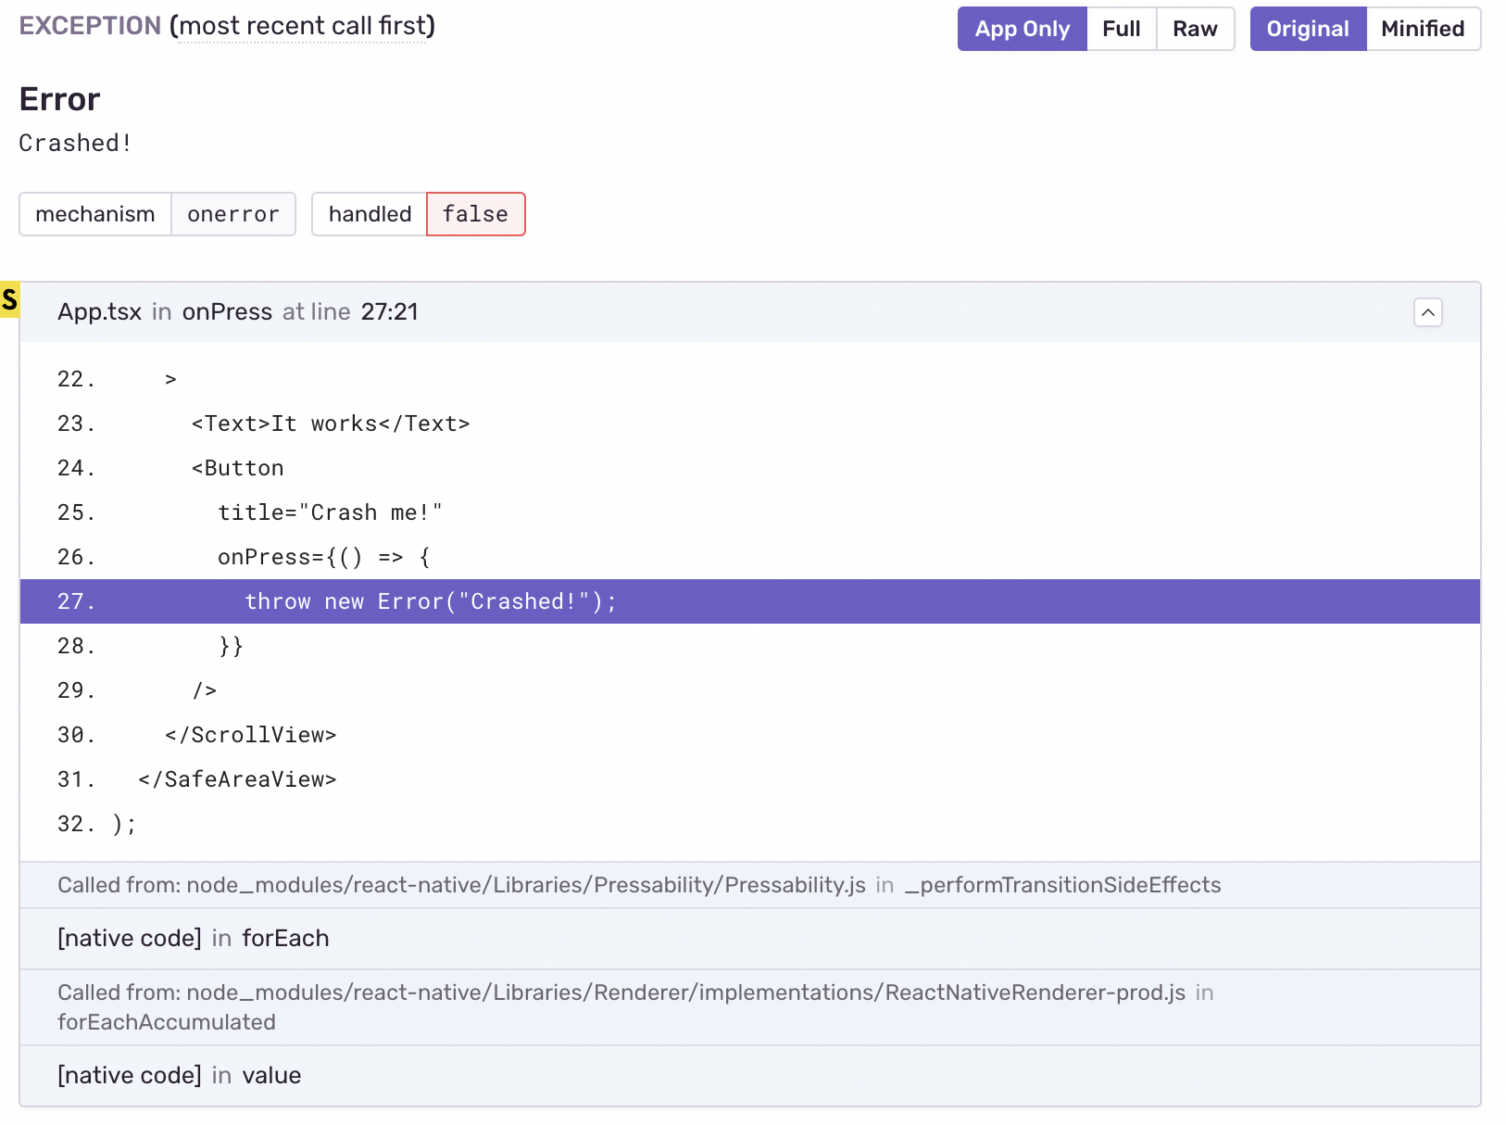Screen dimensions: 1506x1125
Task: Click the App.tsx filename in frame header
Action: tap(99, 312)
